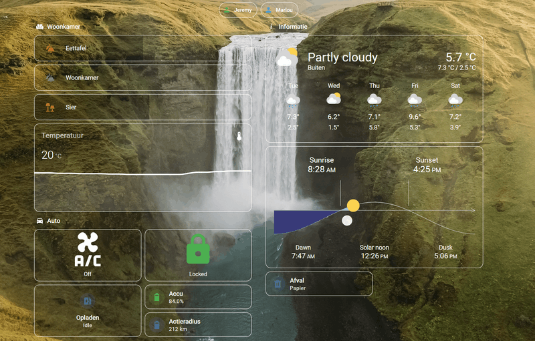Open Jeremy's person badge

pyautogui.click(x=238, y=10)
